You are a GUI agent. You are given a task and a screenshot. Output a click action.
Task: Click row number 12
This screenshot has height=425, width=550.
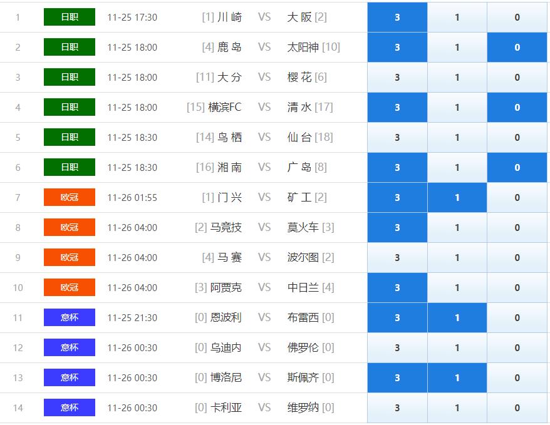pyautogui.click(x=18, y=348)
